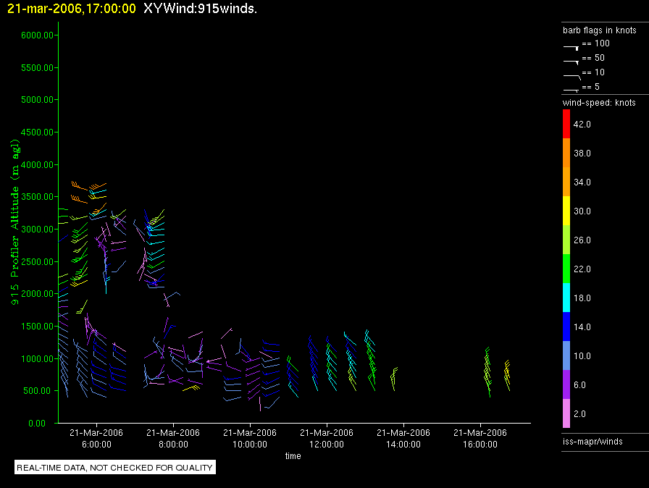This screenshot has width=649, height=488.
Task: Click the 5000.00 altitude tick label
Action: tap(37, 100)
